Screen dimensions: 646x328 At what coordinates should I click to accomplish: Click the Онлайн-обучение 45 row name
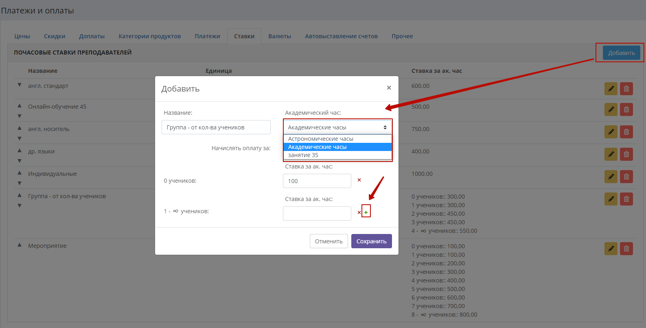(x=57, y=107)
